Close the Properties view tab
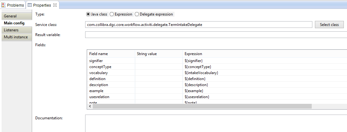This screenshot has height=132, width=347. point(55,5)
